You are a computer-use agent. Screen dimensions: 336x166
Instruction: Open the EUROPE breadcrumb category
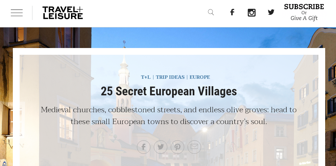point(200,77)
